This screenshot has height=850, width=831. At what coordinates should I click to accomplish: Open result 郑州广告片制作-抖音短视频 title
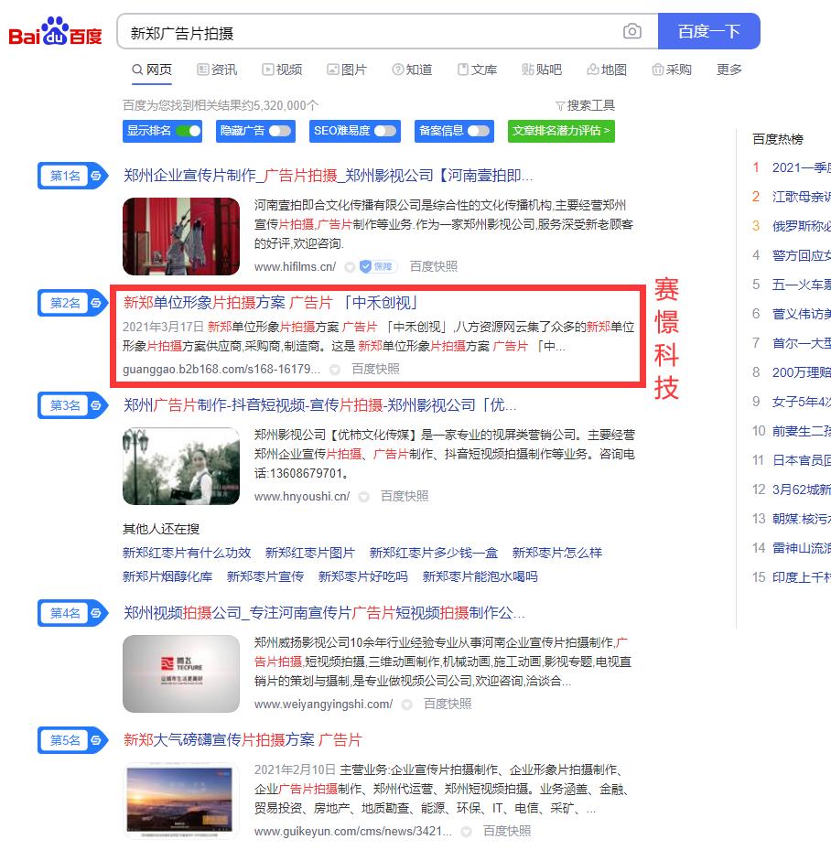[319, 405]
